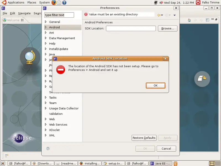
Task: Expand the Web Services tree node
Action: click(x=46, y=124)
